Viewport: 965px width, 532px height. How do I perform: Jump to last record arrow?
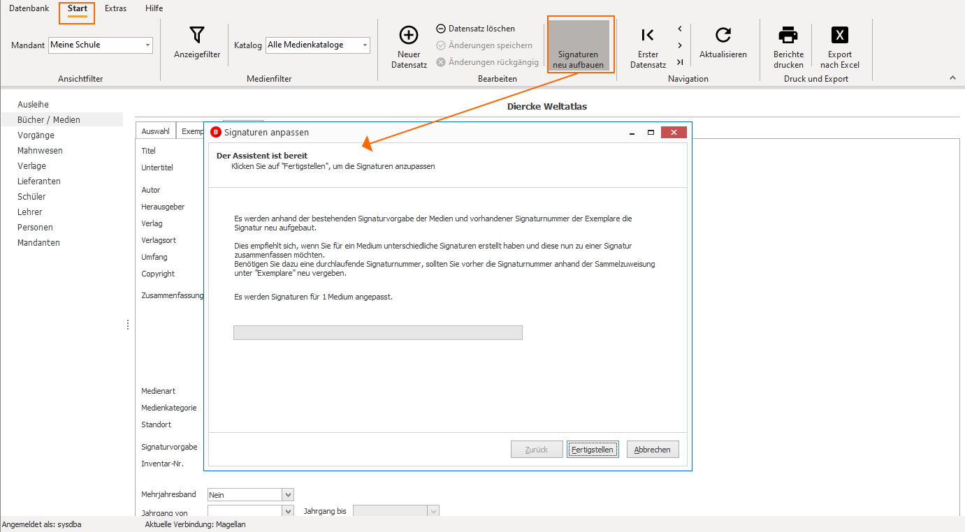680,62
